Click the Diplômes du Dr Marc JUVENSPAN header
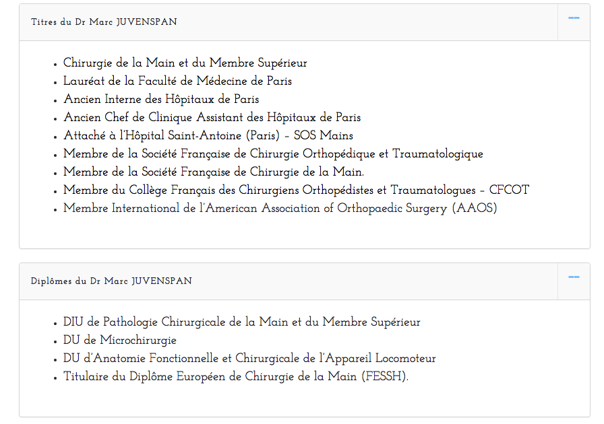This screenshot has width=604, height=424. point(111,281)
